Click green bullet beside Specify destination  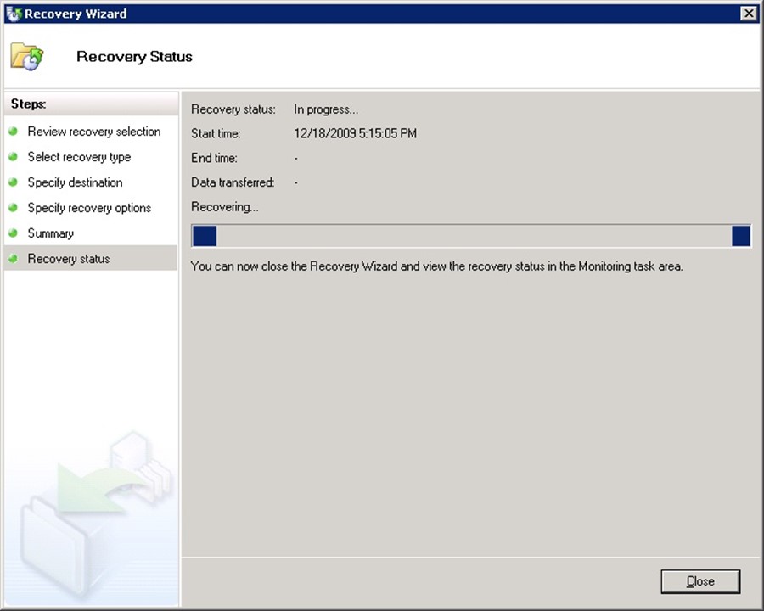(14, 182)
